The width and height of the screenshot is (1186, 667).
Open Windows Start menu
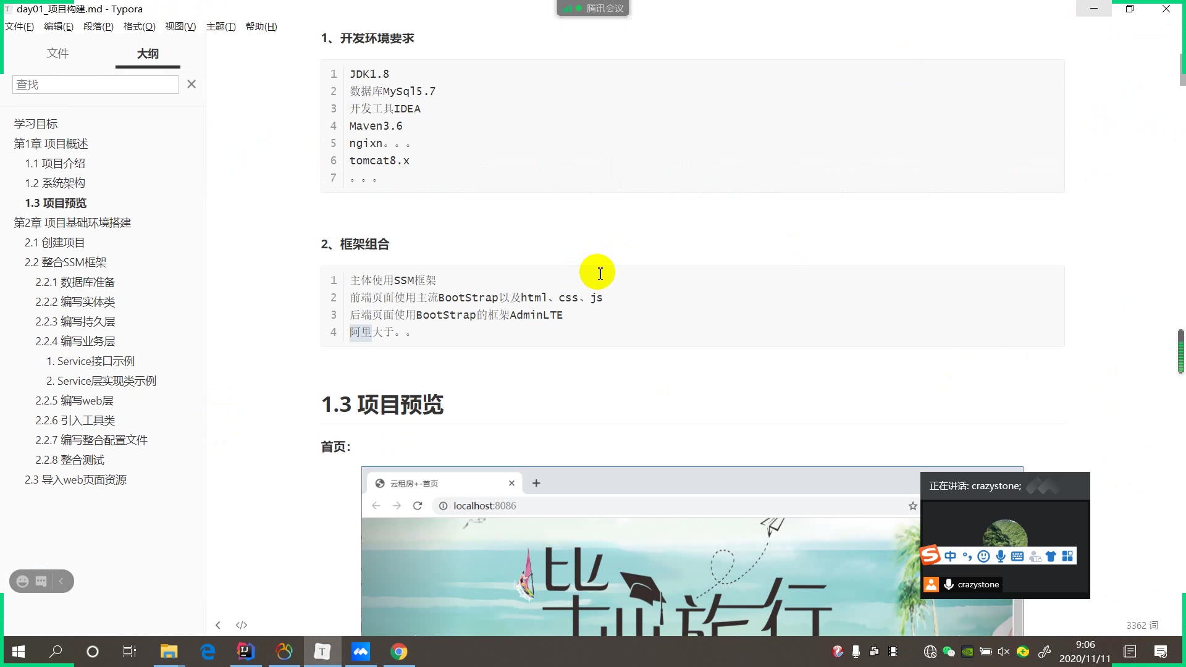(x=19, y=652)
